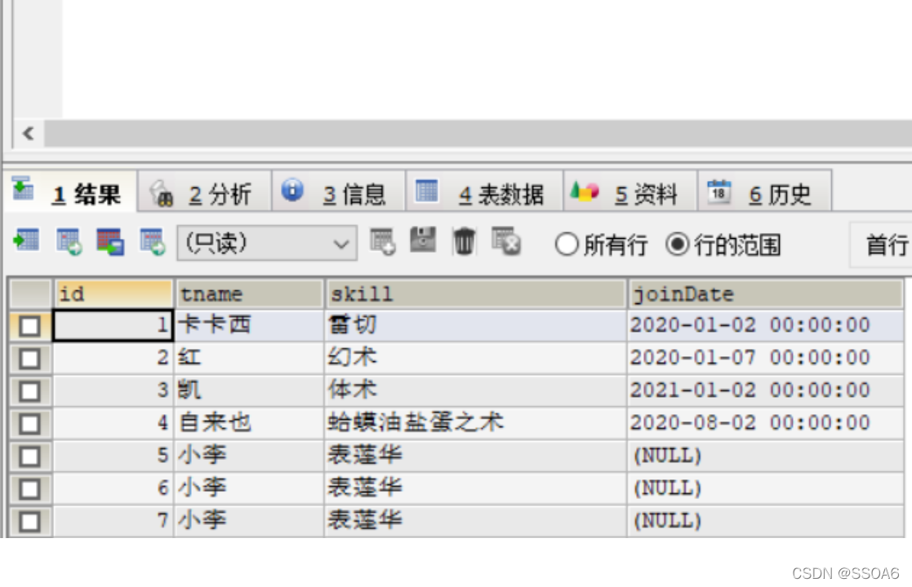Check the row checkbox for id 1

[x=29, y=326]
